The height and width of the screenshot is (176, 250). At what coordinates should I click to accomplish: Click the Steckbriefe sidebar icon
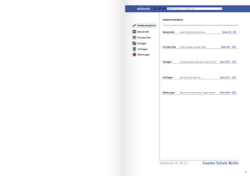(x=134, y=31)
